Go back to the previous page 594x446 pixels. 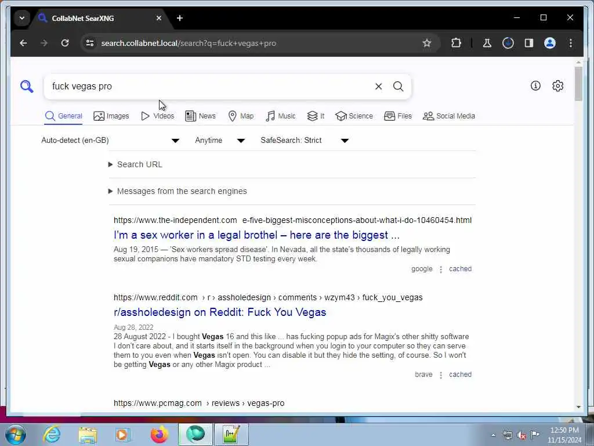(x=23, y=43)
